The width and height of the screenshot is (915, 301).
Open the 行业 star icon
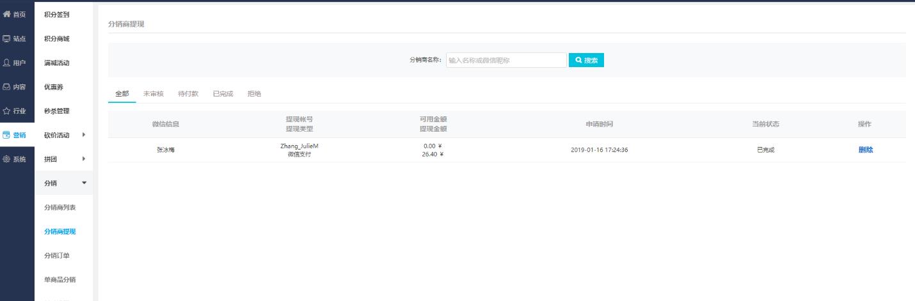pyautogui.click(x=7, y=111)
